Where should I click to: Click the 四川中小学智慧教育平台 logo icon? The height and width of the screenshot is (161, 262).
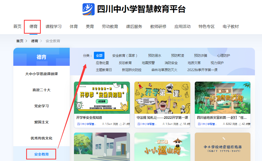coord(89,9)
